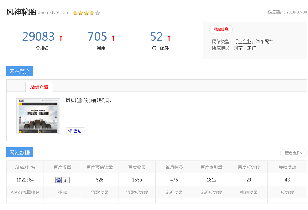
Task: Click the website screenshot thumbnail
Action: (x=38, y=116)
